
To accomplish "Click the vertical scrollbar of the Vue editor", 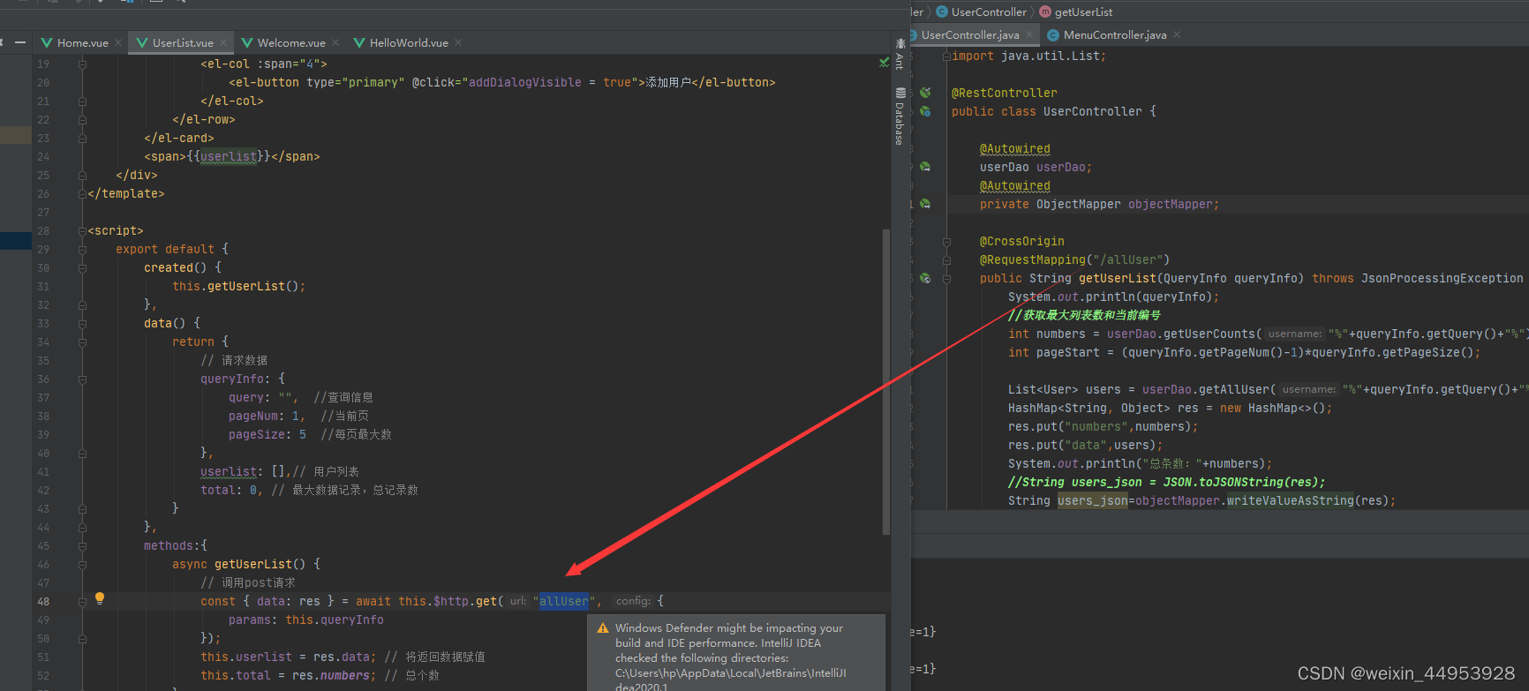I will 885,381.
